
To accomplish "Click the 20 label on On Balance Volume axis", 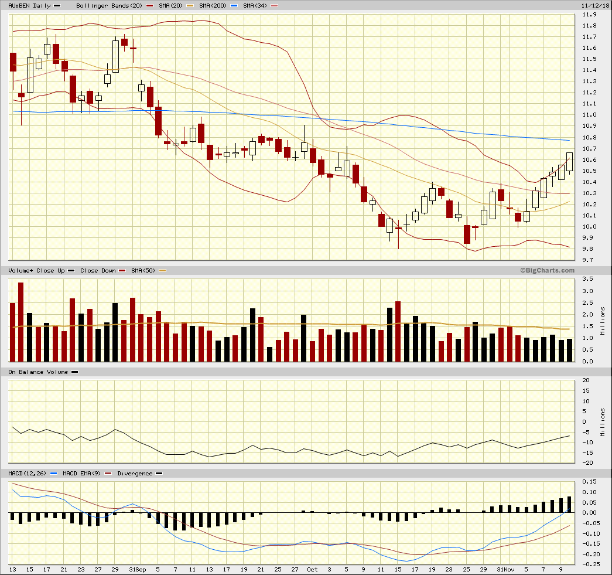I will [x=586, y=380].
